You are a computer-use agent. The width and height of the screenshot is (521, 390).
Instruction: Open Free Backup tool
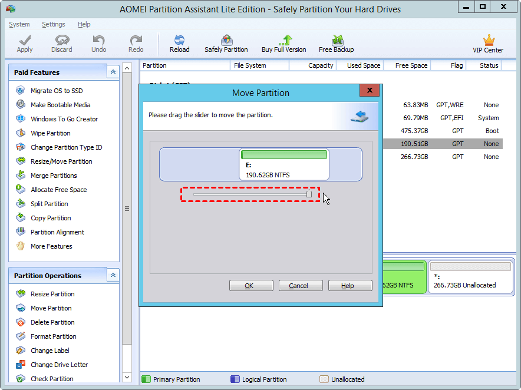click(x=337, y=44)
